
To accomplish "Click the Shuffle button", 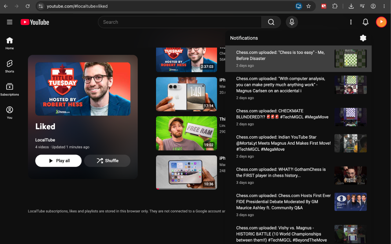I will (x=107, y=161).
